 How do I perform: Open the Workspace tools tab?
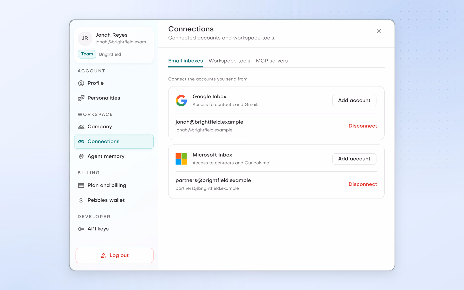(229, 61)
